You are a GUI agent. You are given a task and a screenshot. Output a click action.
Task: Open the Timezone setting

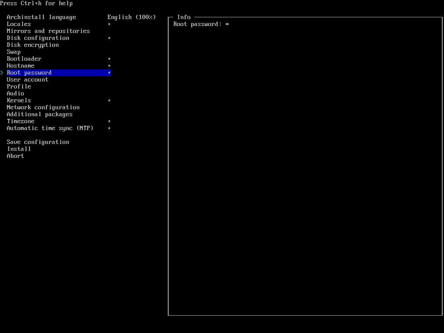coord(20,121)
